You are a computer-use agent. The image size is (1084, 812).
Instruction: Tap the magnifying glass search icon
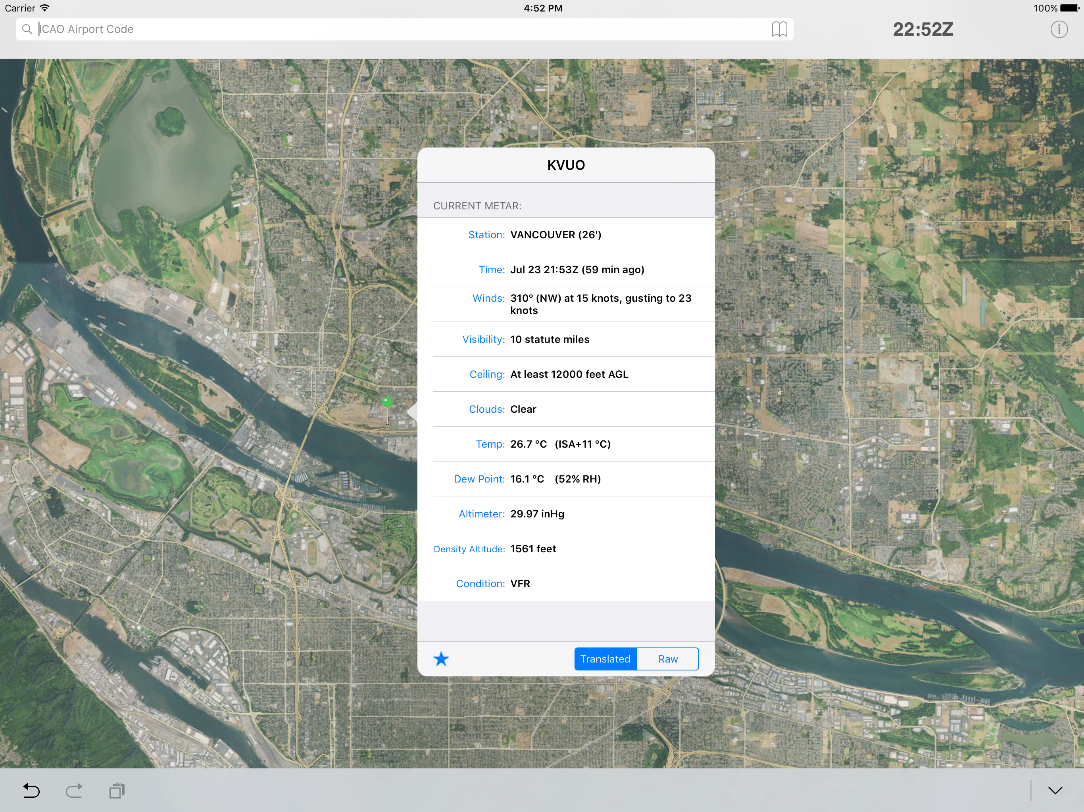pyautogui.click(x=27, y=29)
